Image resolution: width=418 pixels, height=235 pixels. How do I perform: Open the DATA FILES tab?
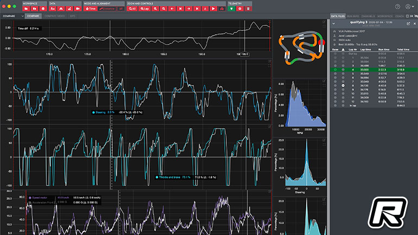[x=338, y=16]
